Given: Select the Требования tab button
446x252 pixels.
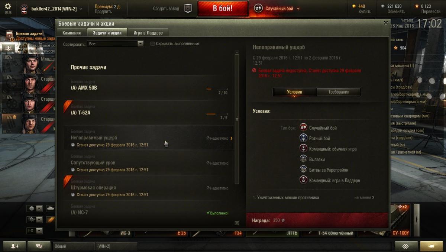Looking at the screenshot, I should click(x=339, y=92).
